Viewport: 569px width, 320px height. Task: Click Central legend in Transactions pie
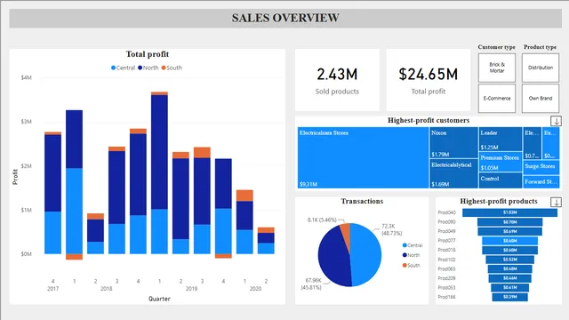click(413, 245)
